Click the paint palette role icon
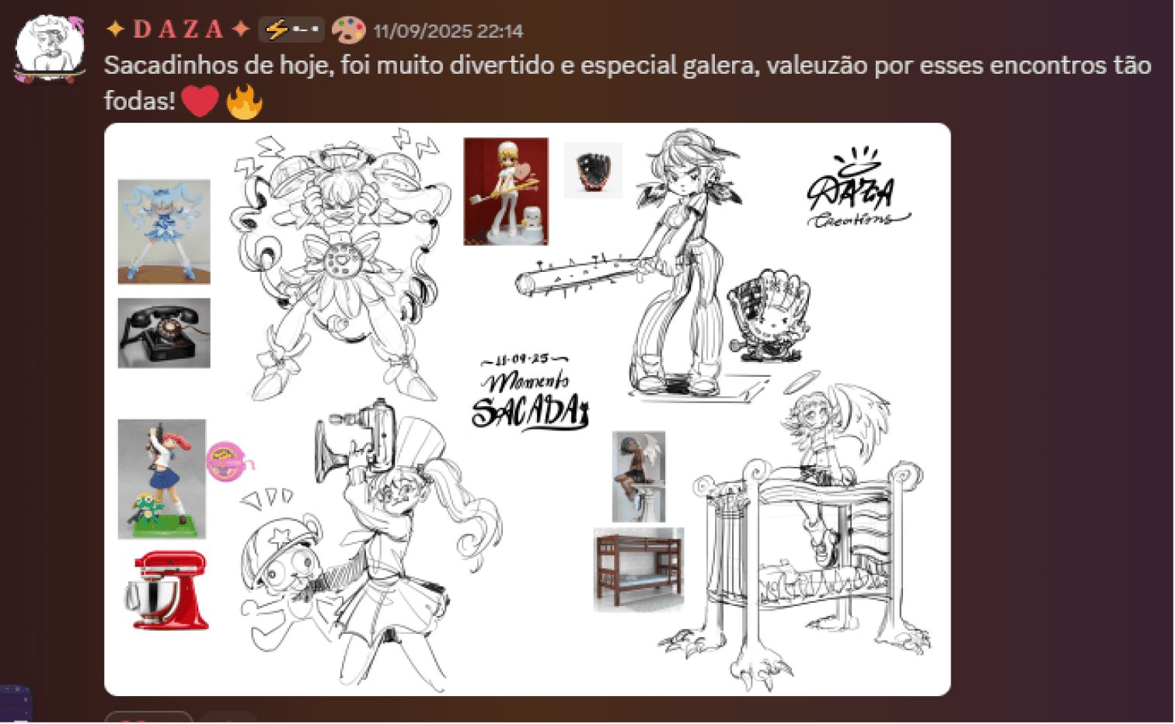The height and width of the screenshot is (724, 1175). click(348, 30)
